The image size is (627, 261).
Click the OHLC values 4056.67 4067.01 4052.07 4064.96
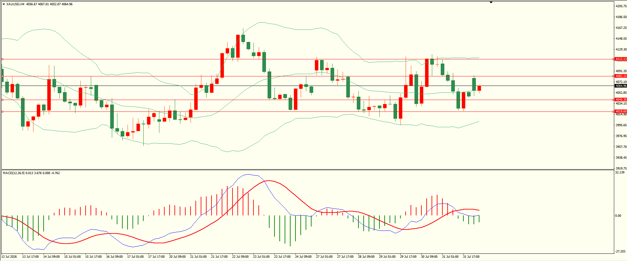pyautogui.click(x=50, y=4)
